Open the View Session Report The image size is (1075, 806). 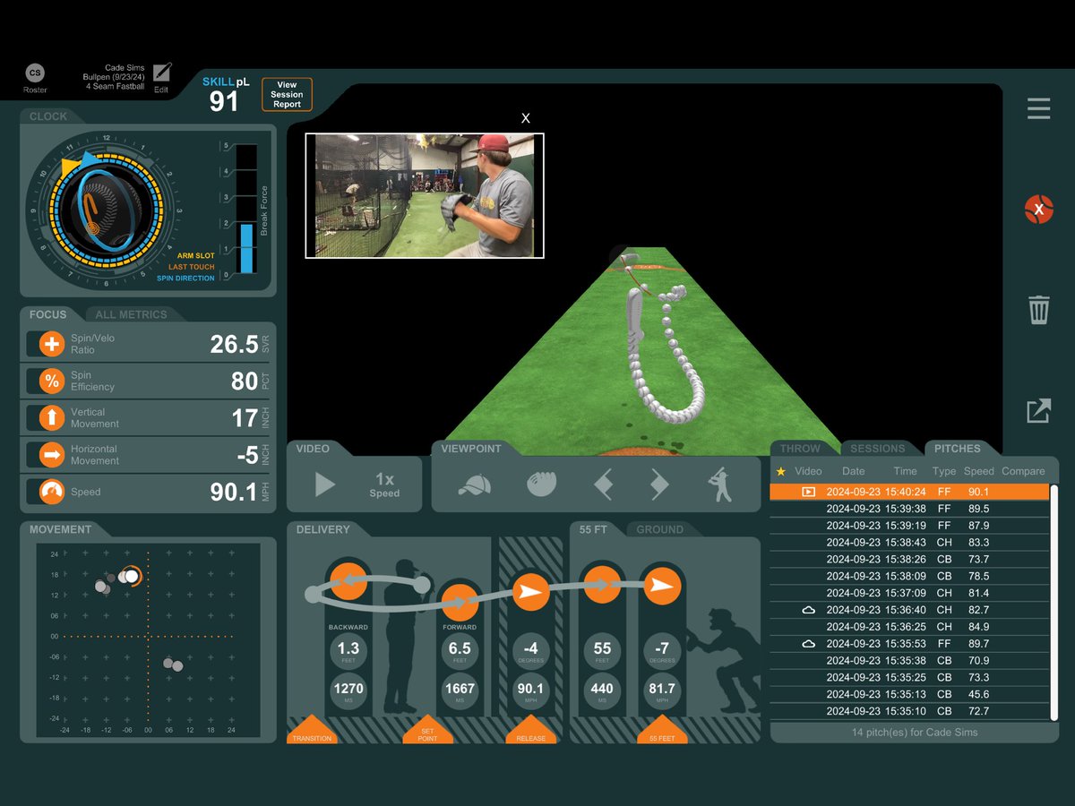[287, 94]
